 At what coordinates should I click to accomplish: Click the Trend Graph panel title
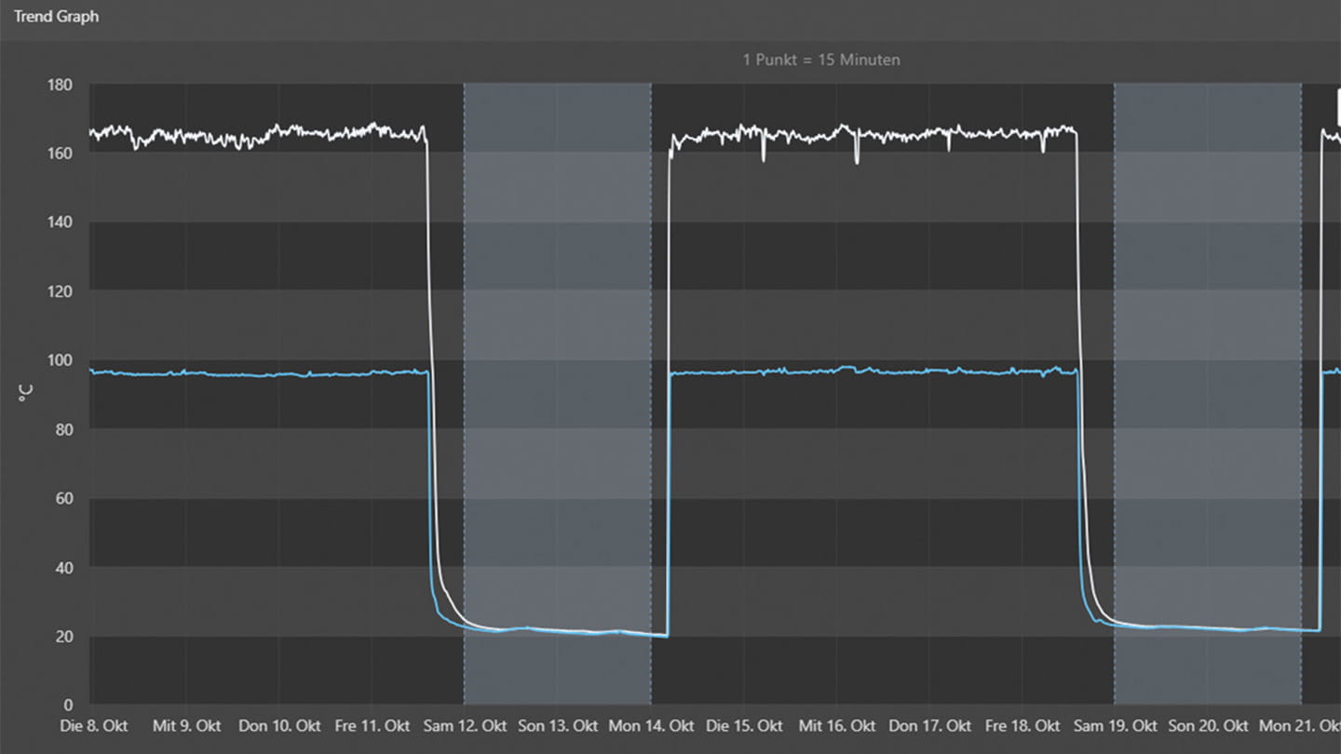[x=56, y=17]
